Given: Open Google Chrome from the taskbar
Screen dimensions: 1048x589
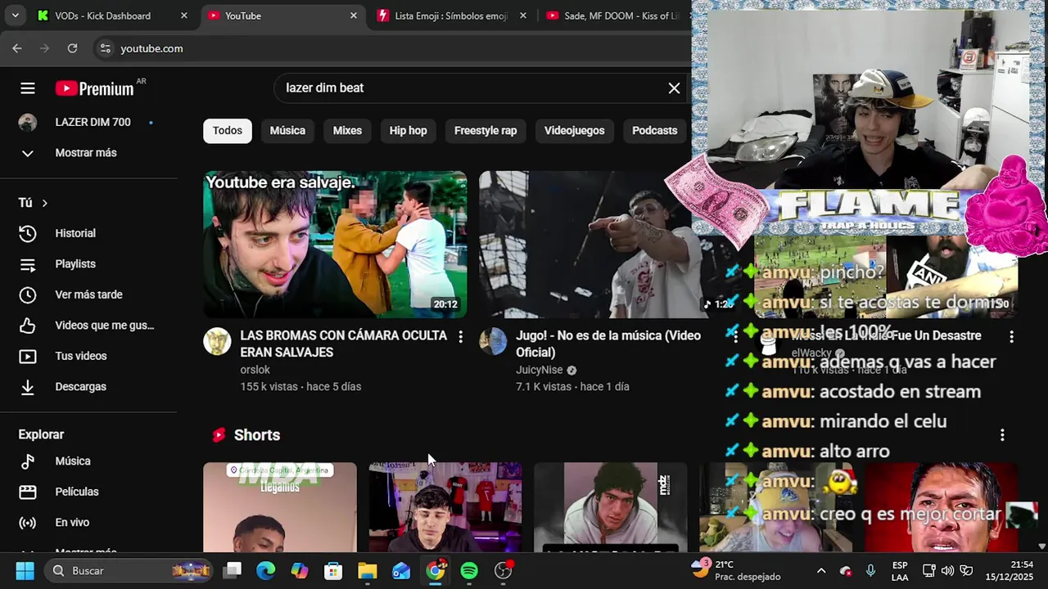Looking at the screenshot, I should pyautogui.click(x=436, y=571).
